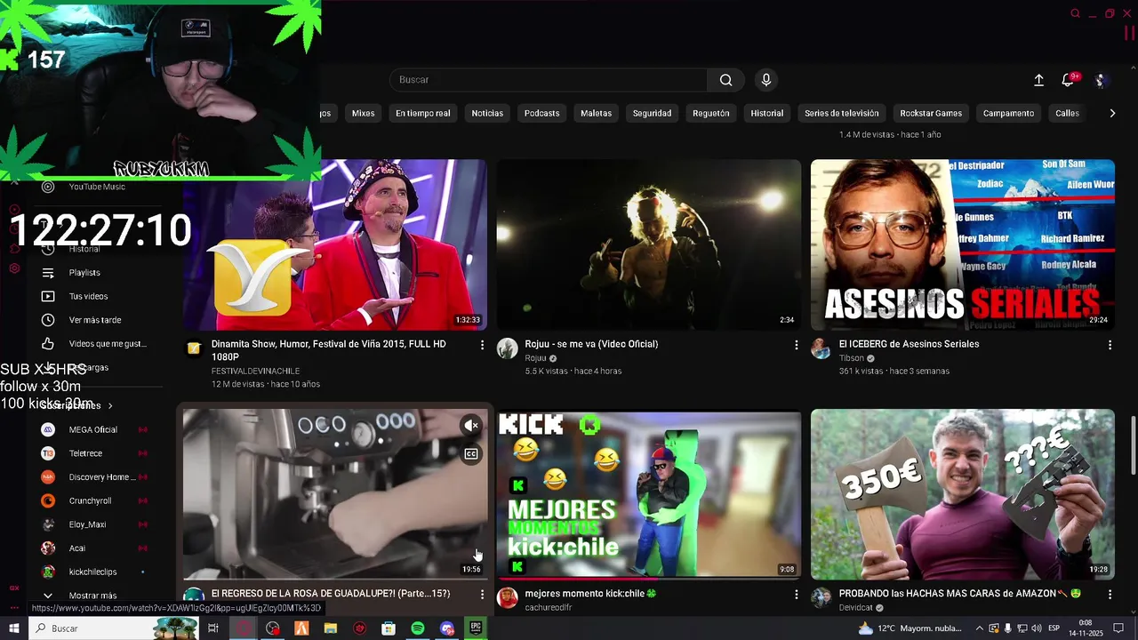Viewport: 1138px width, 640px height.
Task: Select the Mixes filter chip
Action: point(363,113)
